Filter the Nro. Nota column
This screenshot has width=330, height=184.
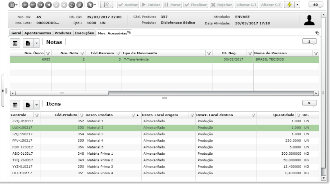pos(82,54)
